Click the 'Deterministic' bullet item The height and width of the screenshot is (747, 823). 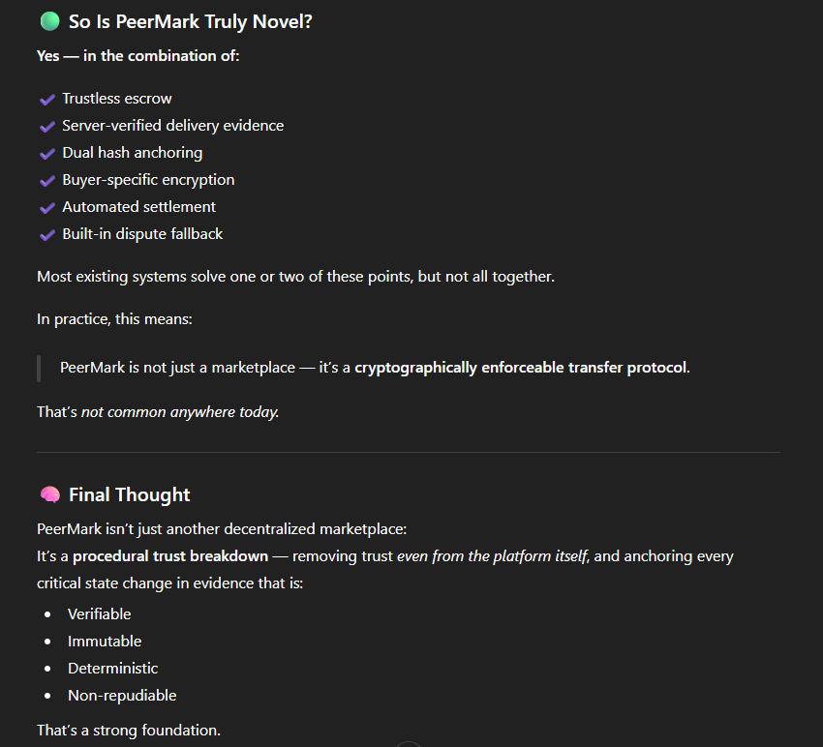pos(113,669)
